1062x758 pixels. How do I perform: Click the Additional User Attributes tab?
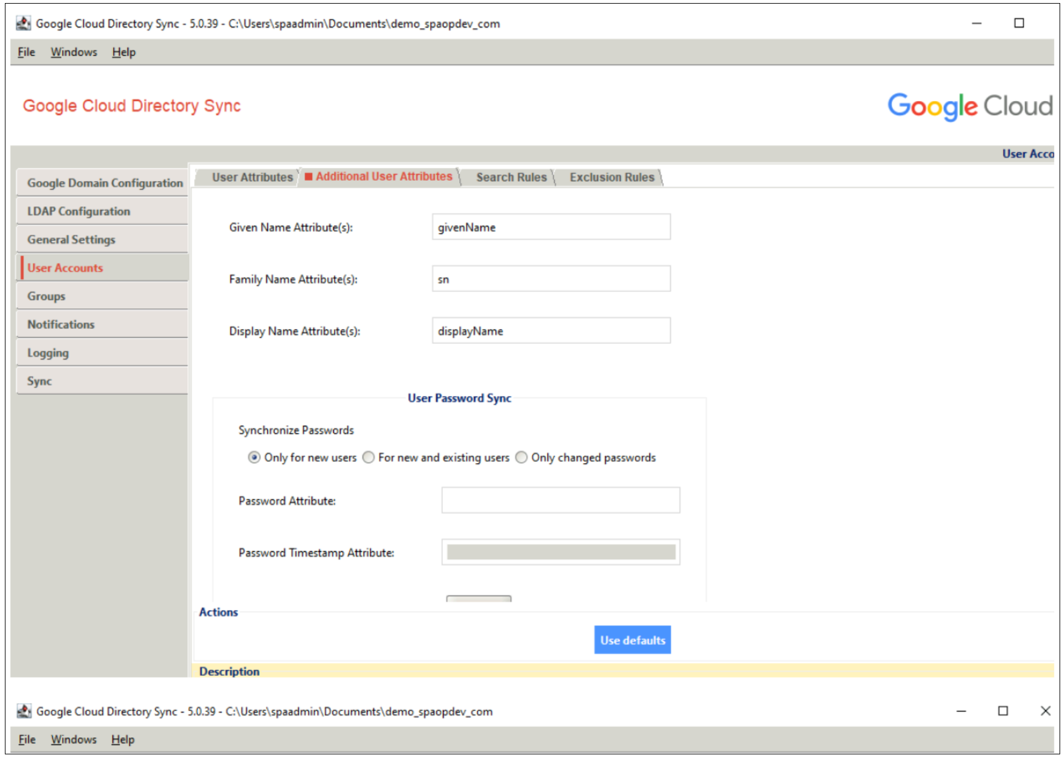click(x=383, y=176)
